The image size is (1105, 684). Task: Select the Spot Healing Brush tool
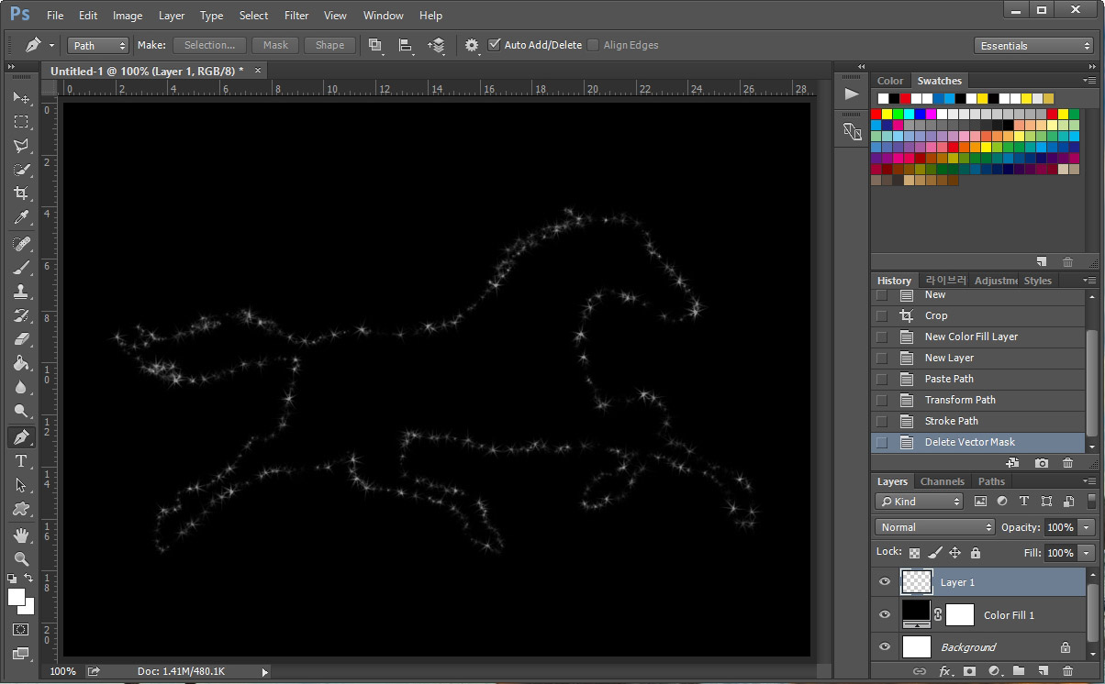21,244
